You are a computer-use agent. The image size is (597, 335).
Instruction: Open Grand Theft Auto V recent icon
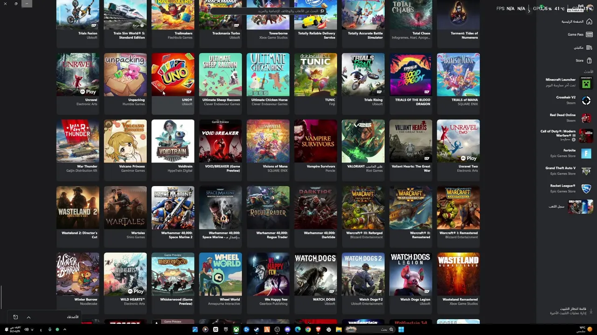(586, 171)
